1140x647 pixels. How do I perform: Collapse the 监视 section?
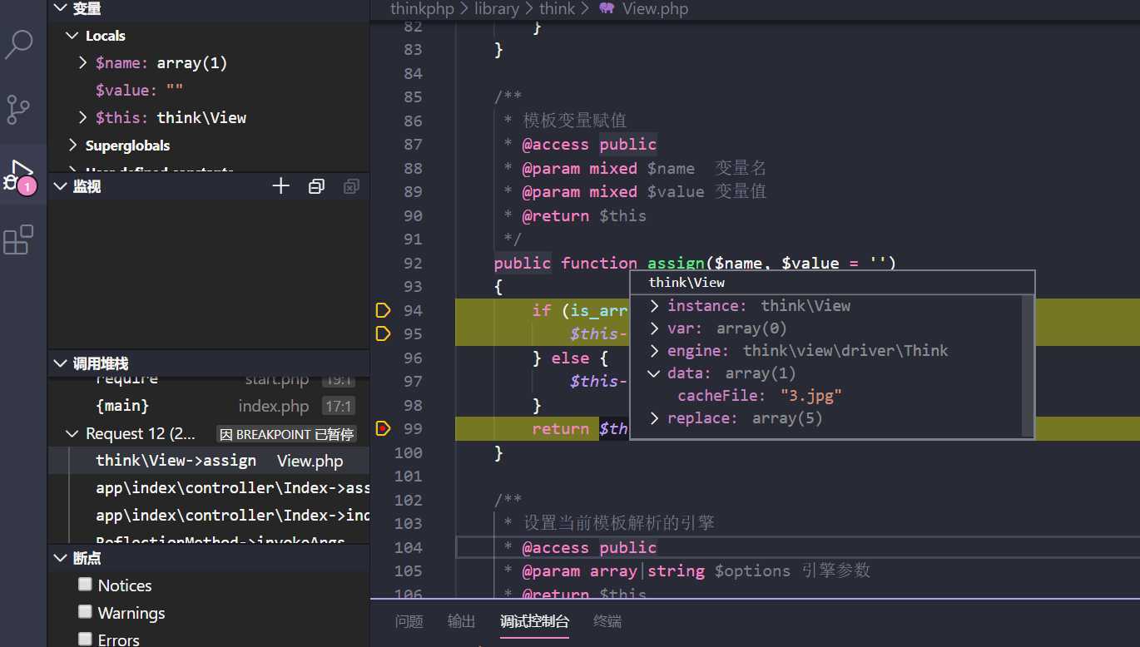tap(60, 186)
